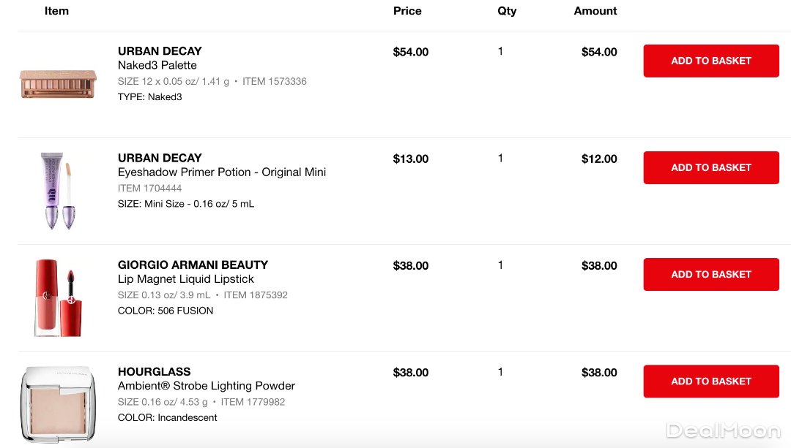Viewport: 791px width, 448px height.
Task: Click the Naked3 Palette product thumbnail
Action: click(58, 84)
